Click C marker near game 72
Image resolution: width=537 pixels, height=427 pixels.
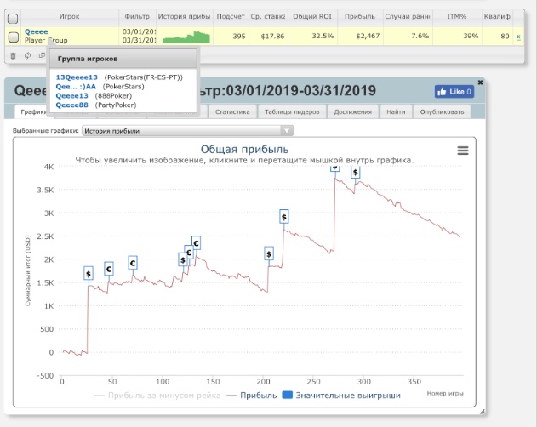(133, 263)
